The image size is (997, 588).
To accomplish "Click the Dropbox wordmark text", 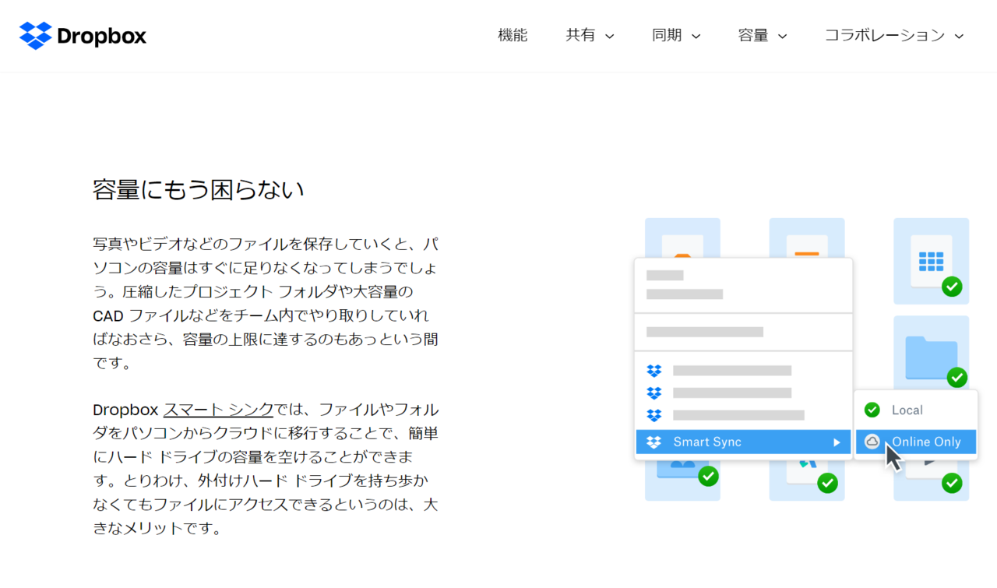I will (x=102, y=36).
